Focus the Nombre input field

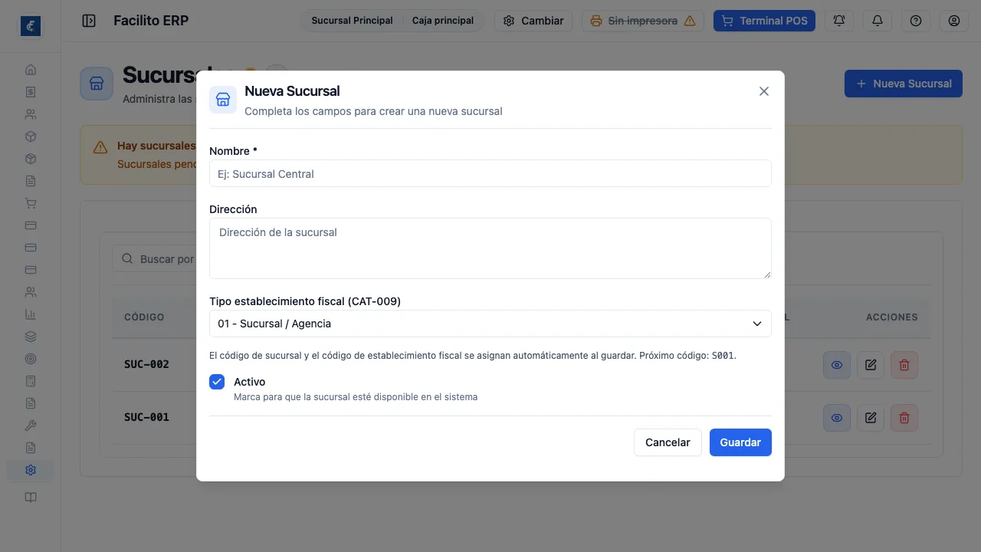[490, 173]
